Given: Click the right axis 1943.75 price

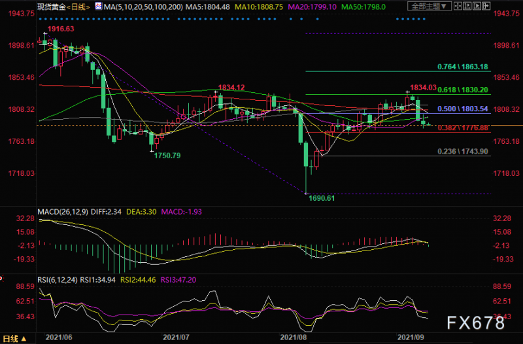Looking at the screenshot, I should (506, 14).
